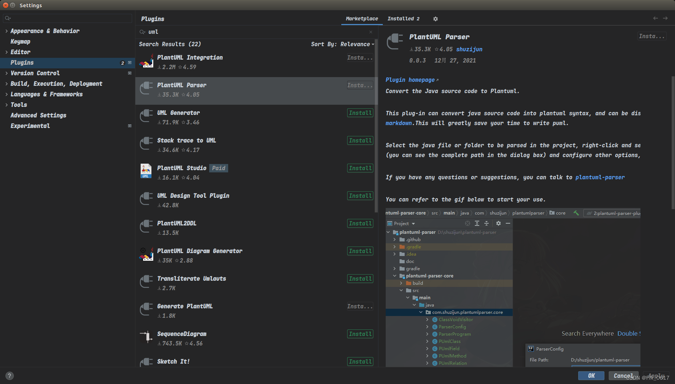Viewport: 675px width, 384px height.
Task: Click the plugin demo gif thumbnail
Action: (x=513, y=287)
